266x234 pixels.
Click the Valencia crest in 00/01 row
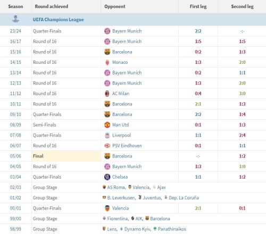coord(107,208)
